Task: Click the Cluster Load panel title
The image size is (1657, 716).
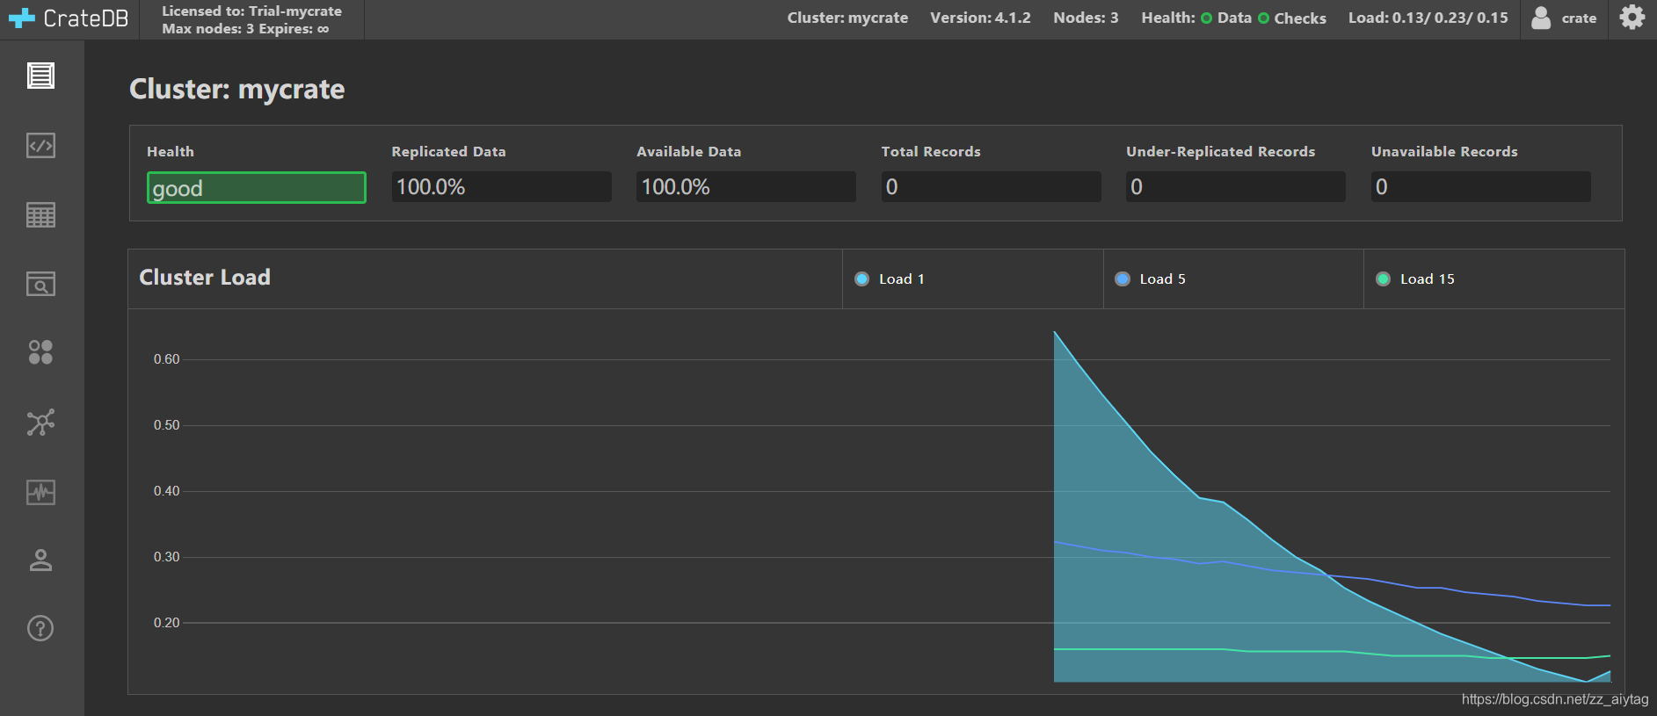Action: pos(205,278)
